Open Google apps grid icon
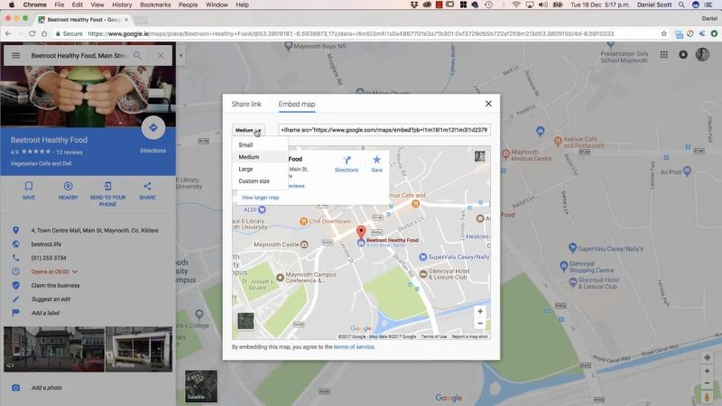The width and height of the screenshot is (722, 406). pyautogui.click(x=664, y=55)
